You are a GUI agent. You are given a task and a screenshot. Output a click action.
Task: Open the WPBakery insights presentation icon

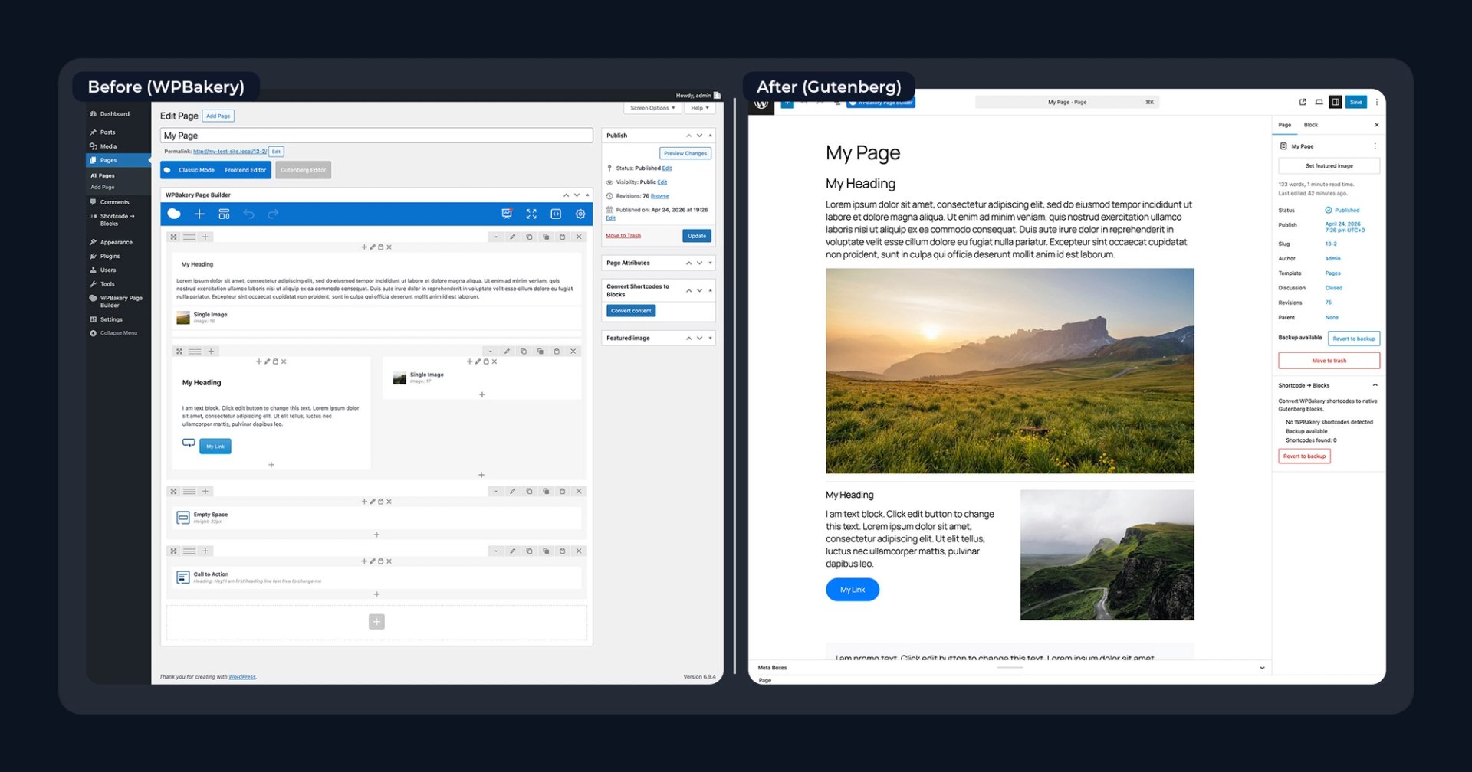pyautogui.click(x=507, y=214)
